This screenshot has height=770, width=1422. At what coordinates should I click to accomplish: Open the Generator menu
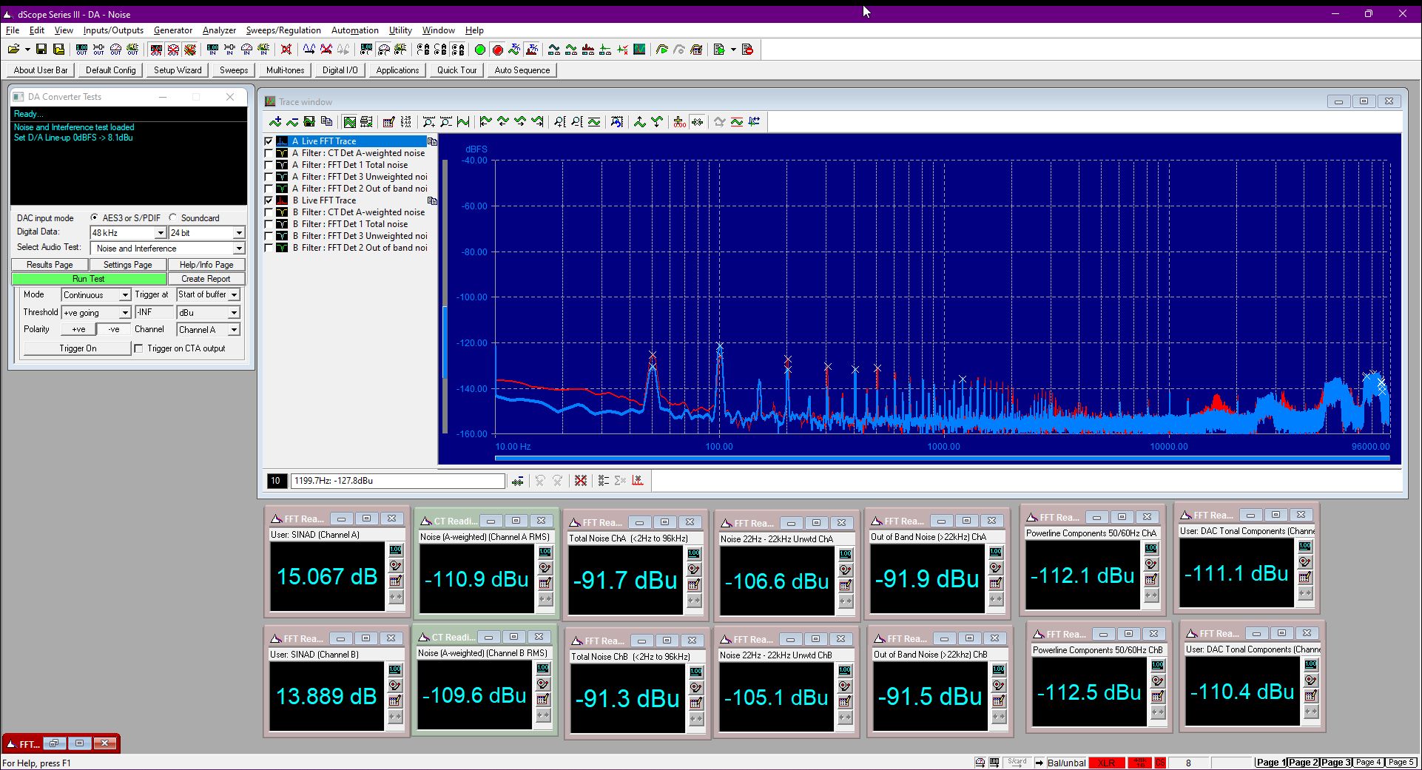coord(173,30)
